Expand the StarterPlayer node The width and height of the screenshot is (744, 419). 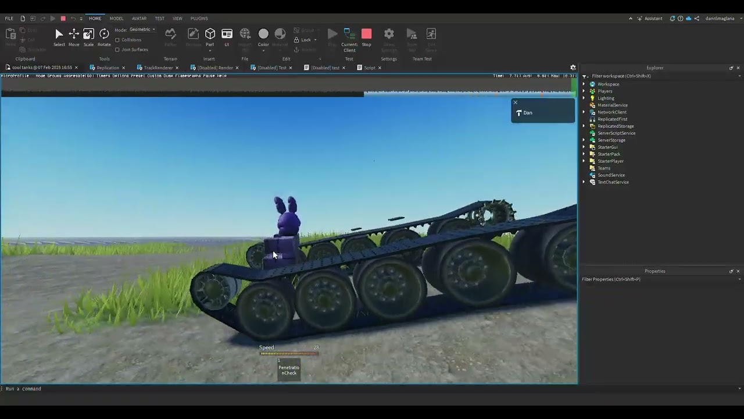click(x=584, y=161)
